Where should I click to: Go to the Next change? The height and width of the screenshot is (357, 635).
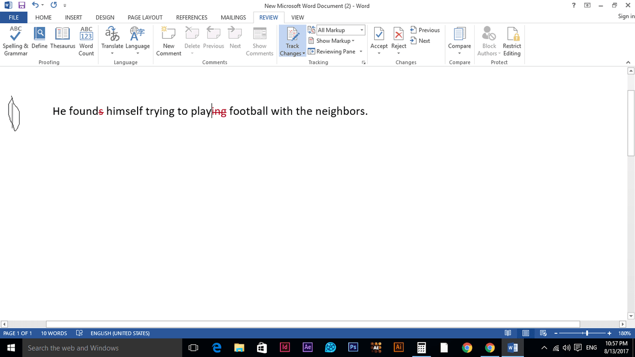pyautogui.click(x=420, y=41)
